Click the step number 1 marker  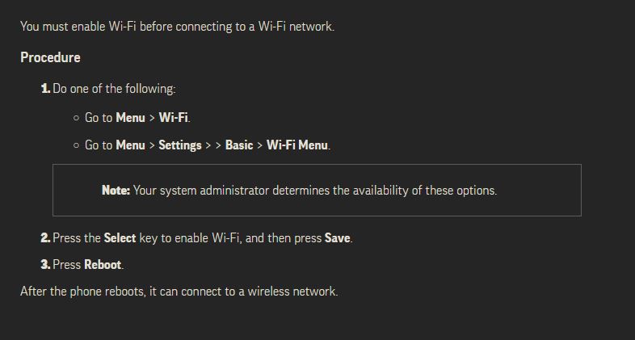coord(45,89)
